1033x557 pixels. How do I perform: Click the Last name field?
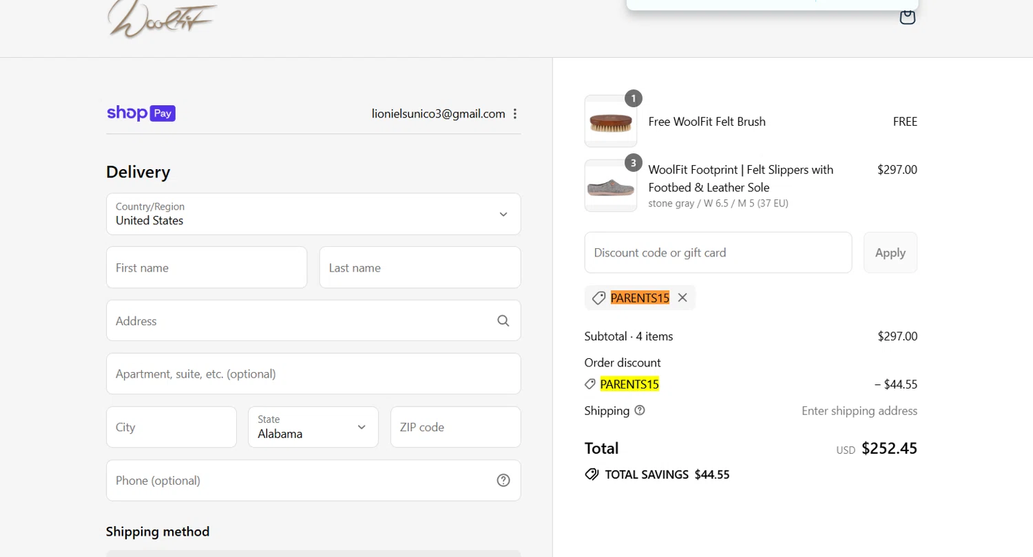point(420,267)
